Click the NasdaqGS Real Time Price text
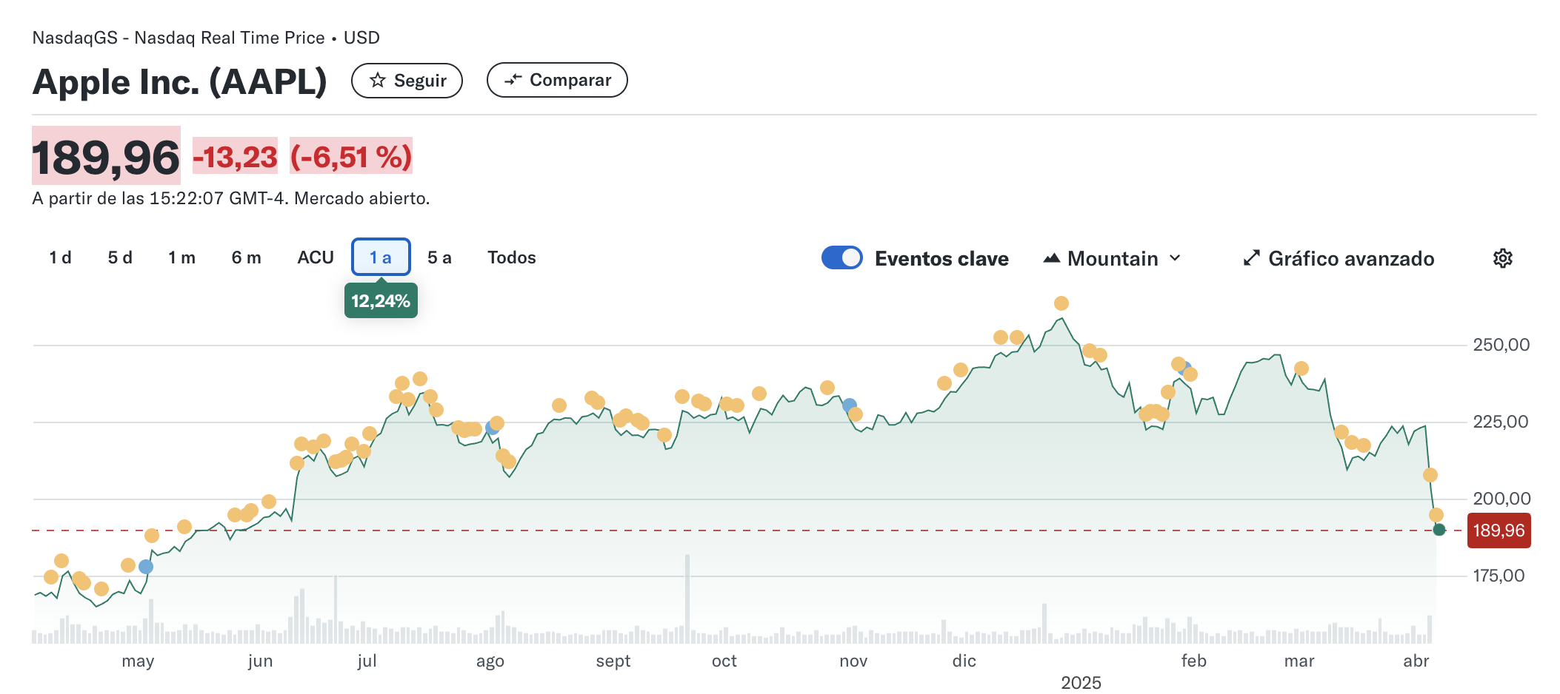The height and width of the screenshot is (694, 1560). 206,38
